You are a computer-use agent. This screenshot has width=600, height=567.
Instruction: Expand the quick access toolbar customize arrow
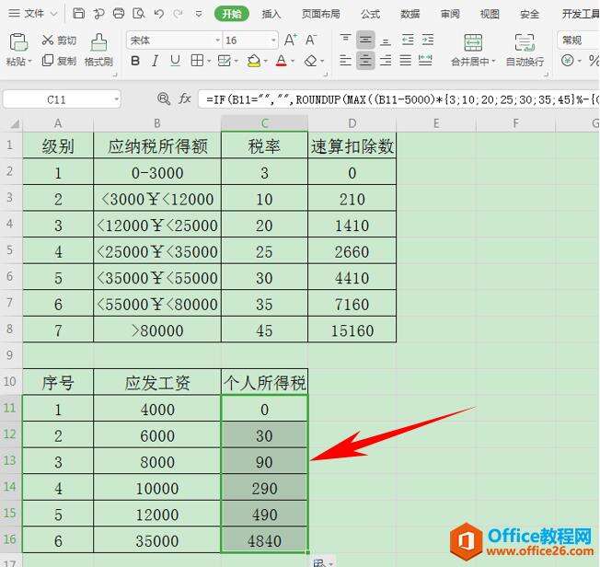[199, 15]
